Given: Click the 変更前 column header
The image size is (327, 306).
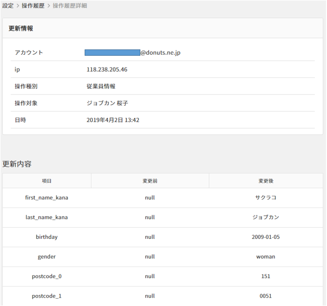Looking at the screenshot, I should 150,181.
